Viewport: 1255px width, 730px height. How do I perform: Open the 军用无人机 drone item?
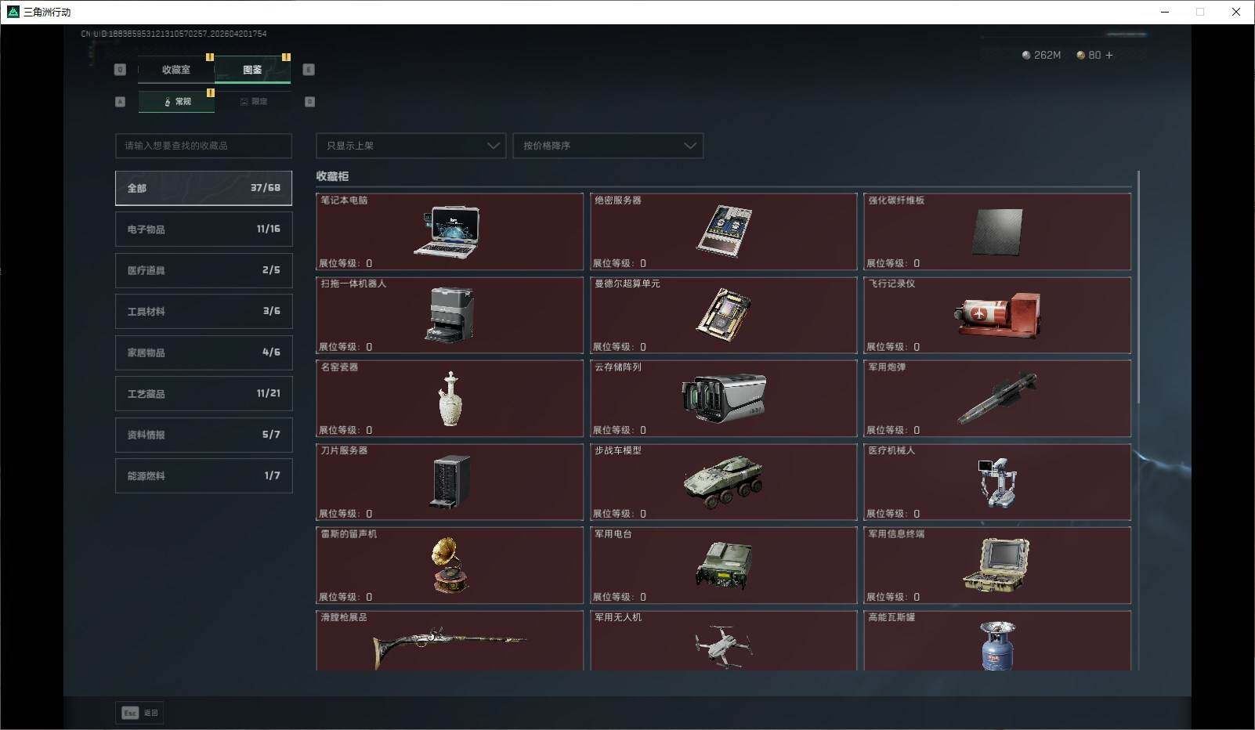click(x=723, y=646)
